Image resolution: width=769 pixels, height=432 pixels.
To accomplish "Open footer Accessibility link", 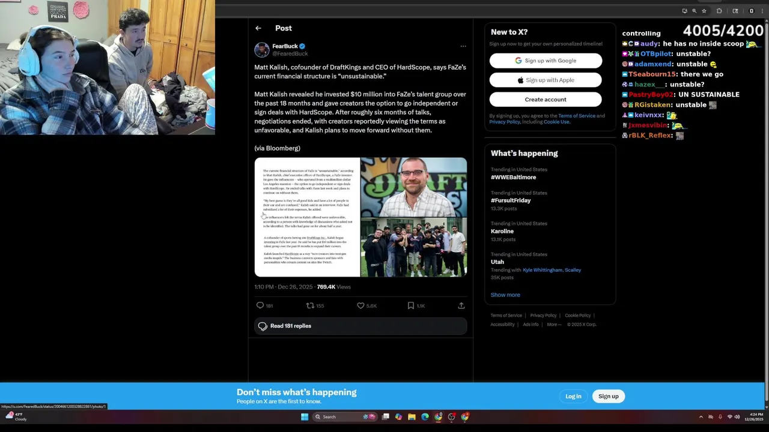I will (x=502, y=325).
